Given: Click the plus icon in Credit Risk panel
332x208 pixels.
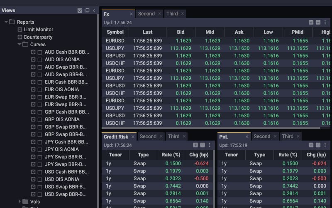Looking at the screenshot, I should tap(195, 145).
